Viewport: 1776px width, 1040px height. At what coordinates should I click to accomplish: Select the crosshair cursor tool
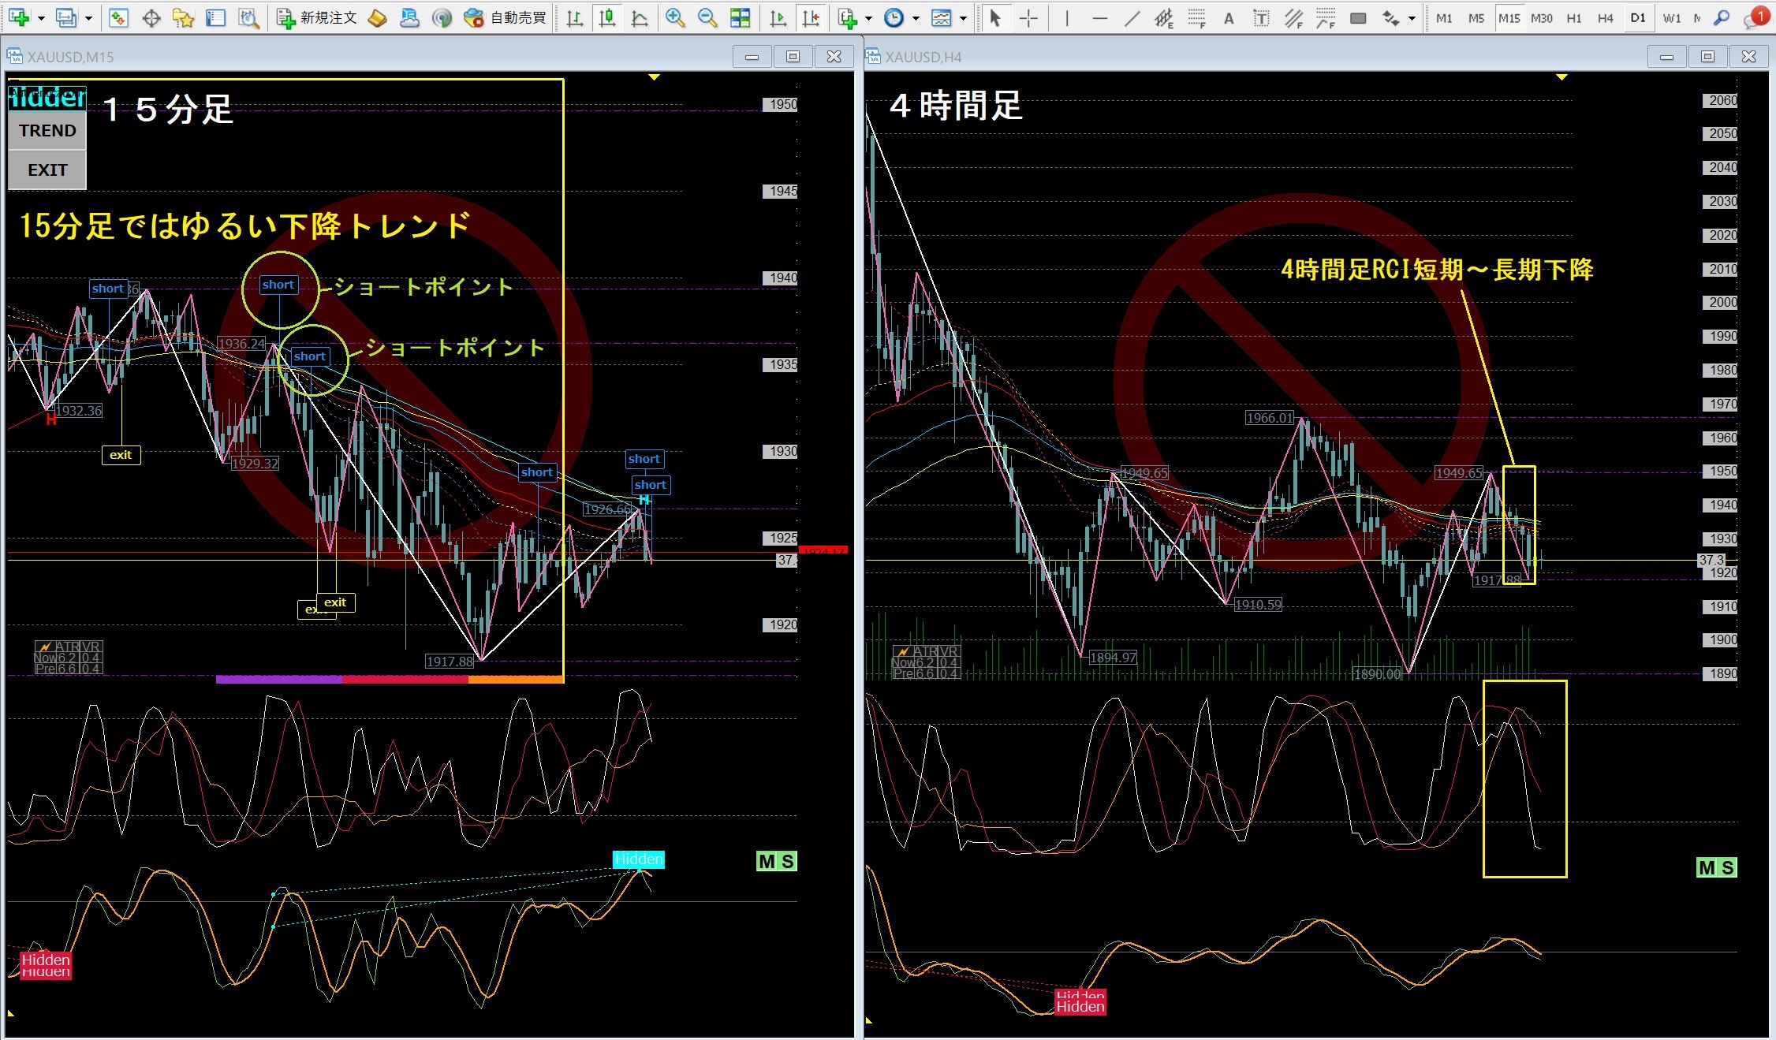1028,17
